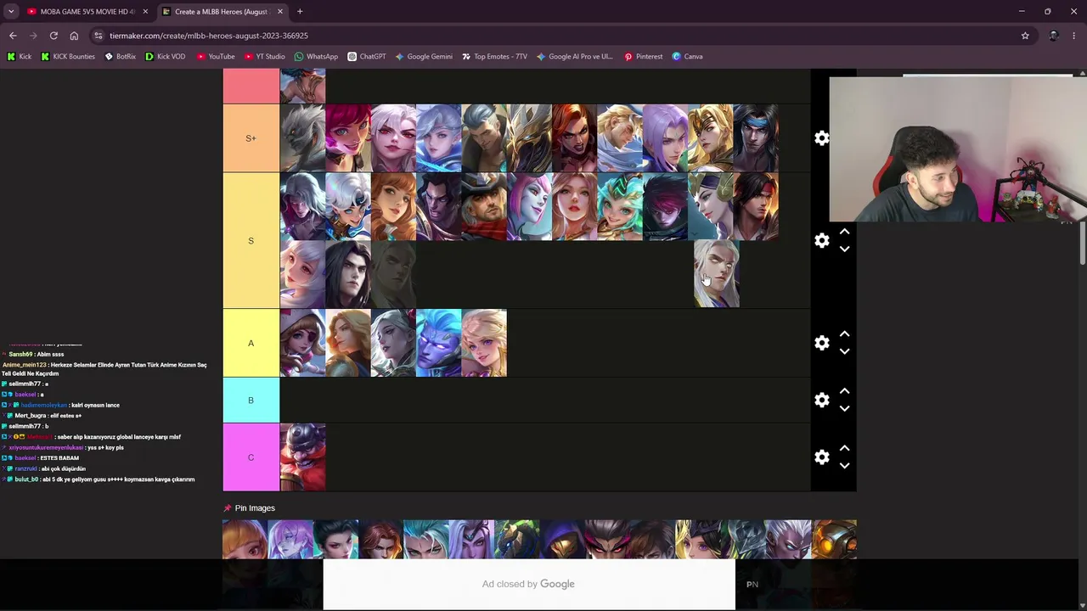Click the yellow S tier label
The image size is (1087, 611).
251,241
